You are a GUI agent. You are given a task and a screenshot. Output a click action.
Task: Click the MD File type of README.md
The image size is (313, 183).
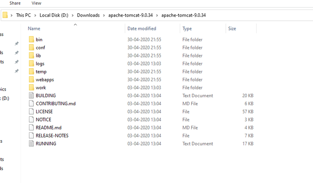point(190,128)
